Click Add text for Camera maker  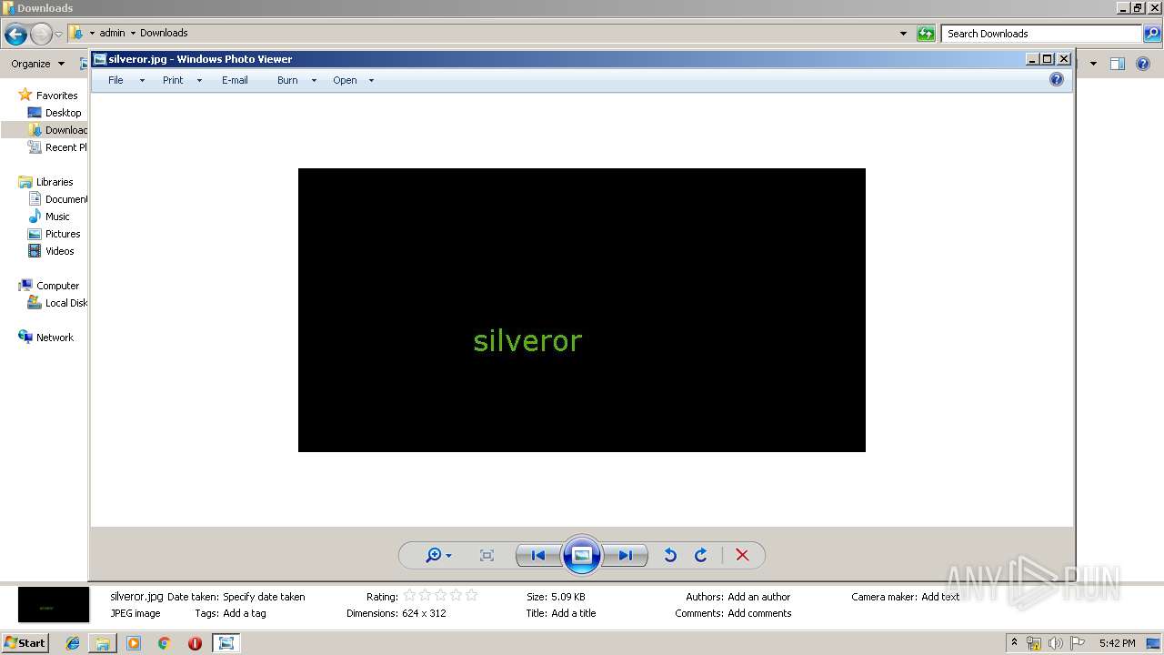pos(940,597)
